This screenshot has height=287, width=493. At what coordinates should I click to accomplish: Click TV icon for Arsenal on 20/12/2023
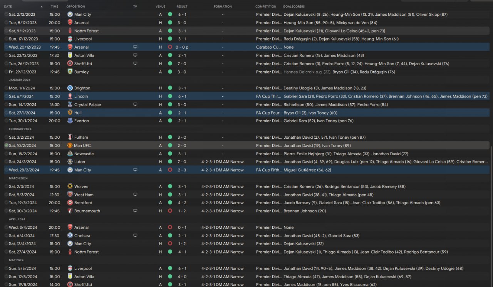135,47
